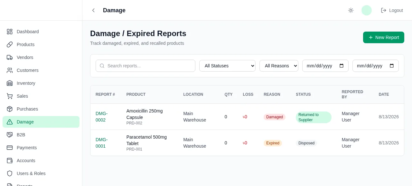412x186 pixels.
Task: Open Accounts in the sidebar
Action: pyautogui.click(x=41, y=161)
